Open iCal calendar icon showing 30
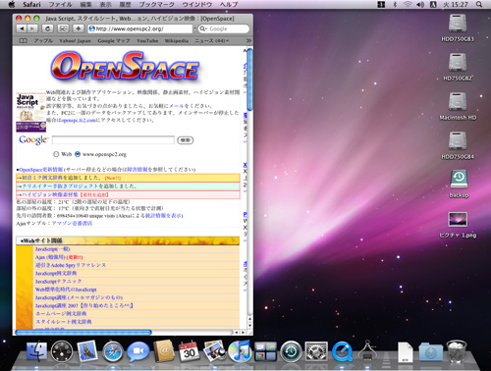 pyautogui.click(x=189, y=351)
